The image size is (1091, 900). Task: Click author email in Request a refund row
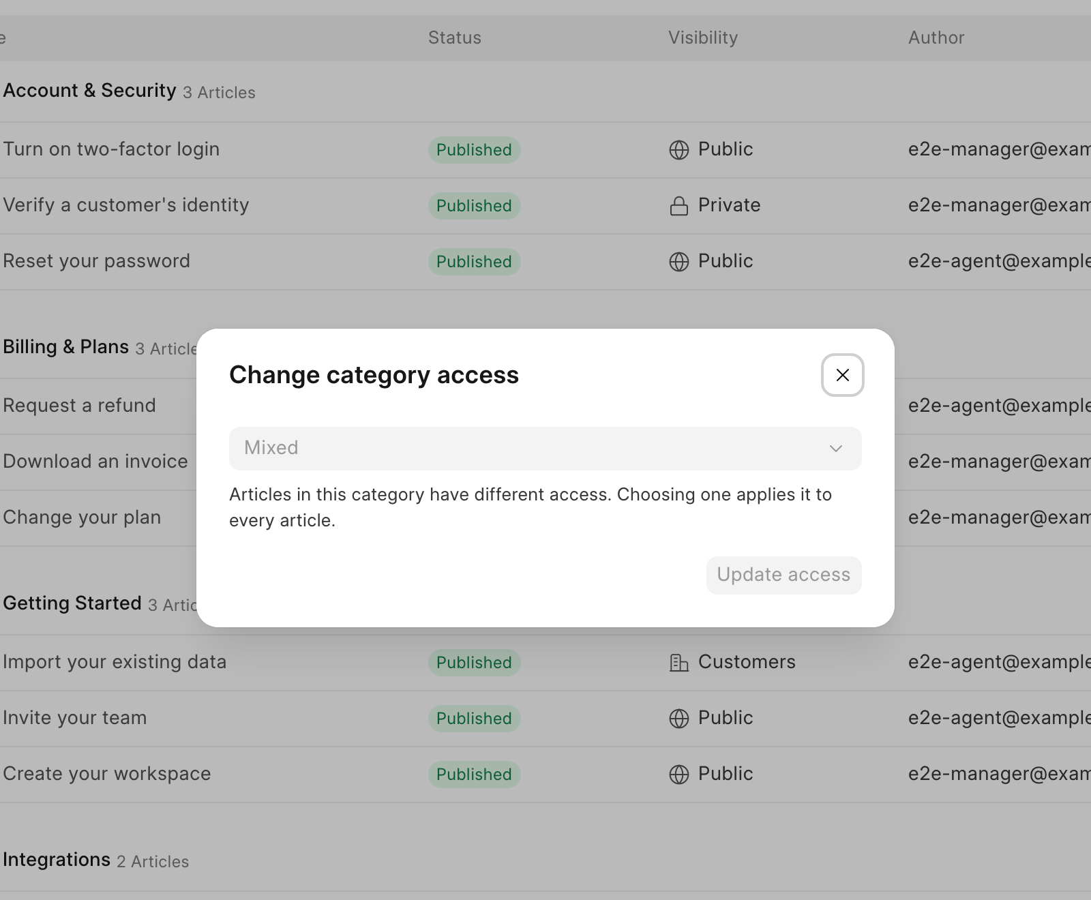click(1000, 406)
